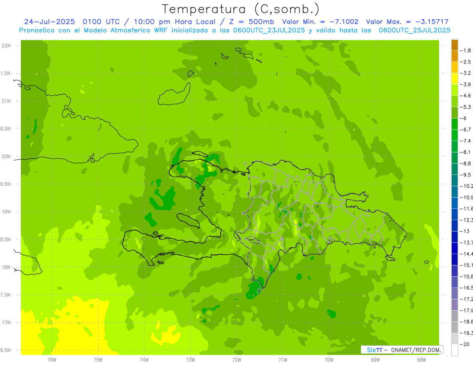Click the "-10.2" colorbar value
This screenshot has width=473, height=365.
click(466, 186)
